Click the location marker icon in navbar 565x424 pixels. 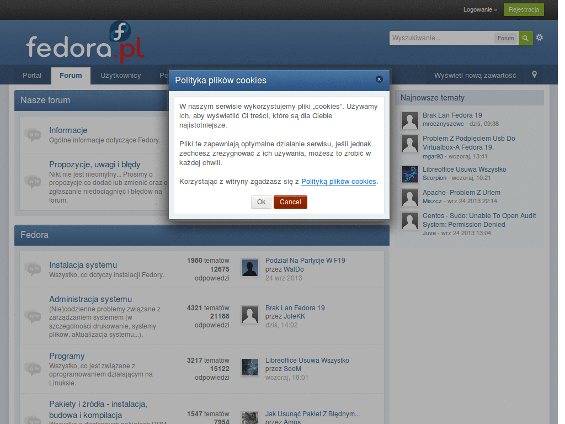[534, 75]
